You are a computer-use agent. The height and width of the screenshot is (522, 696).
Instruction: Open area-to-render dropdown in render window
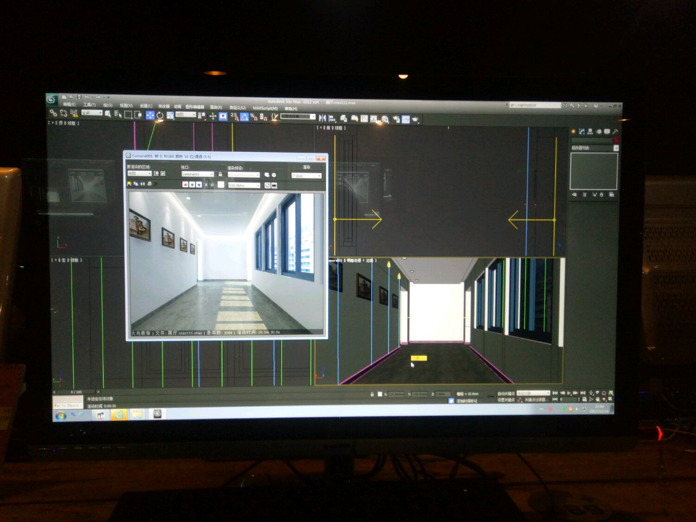tap(139, 174)
